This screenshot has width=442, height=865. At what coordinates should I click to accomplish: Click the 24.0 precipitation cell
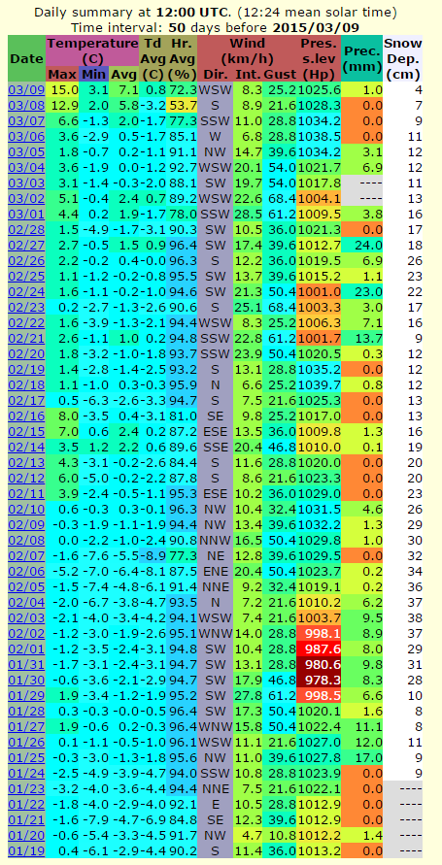[x=361, y=244]
